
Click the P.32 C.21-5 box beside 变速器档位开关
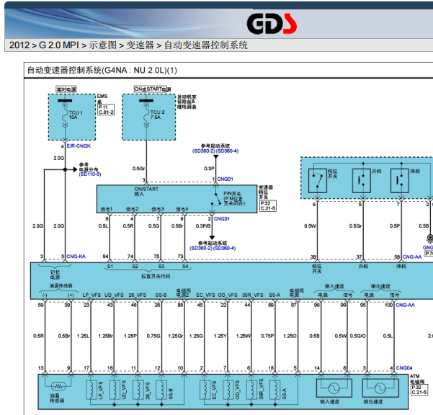(268, 206)
